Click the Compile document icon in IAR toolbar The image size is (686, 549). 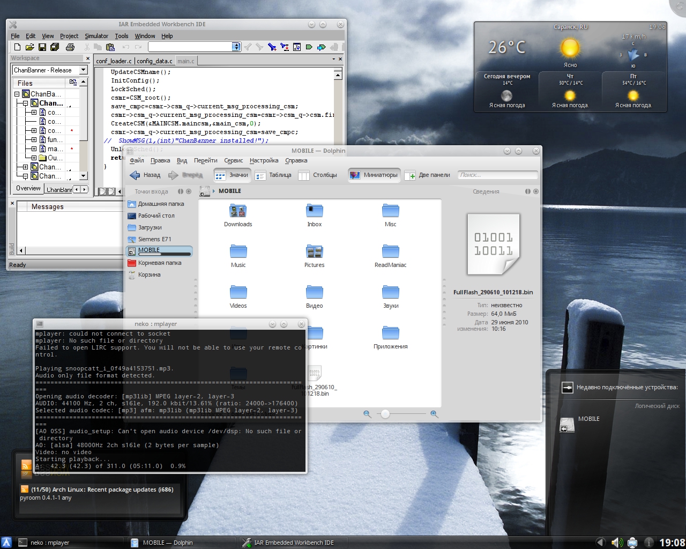click(x=296, y=47)
